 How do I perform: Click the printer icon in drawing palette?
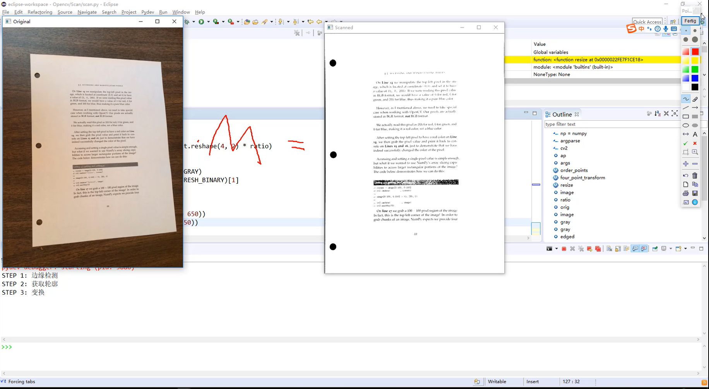686,193
